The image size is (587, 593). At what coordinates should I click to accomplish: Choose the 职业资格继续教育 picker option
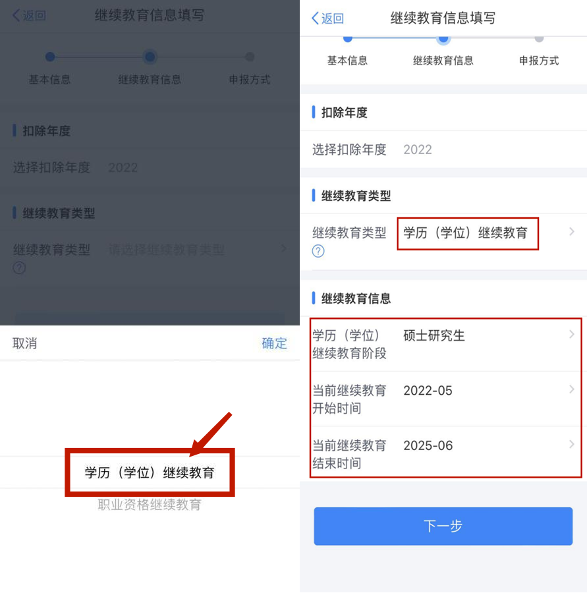[150, 505]
